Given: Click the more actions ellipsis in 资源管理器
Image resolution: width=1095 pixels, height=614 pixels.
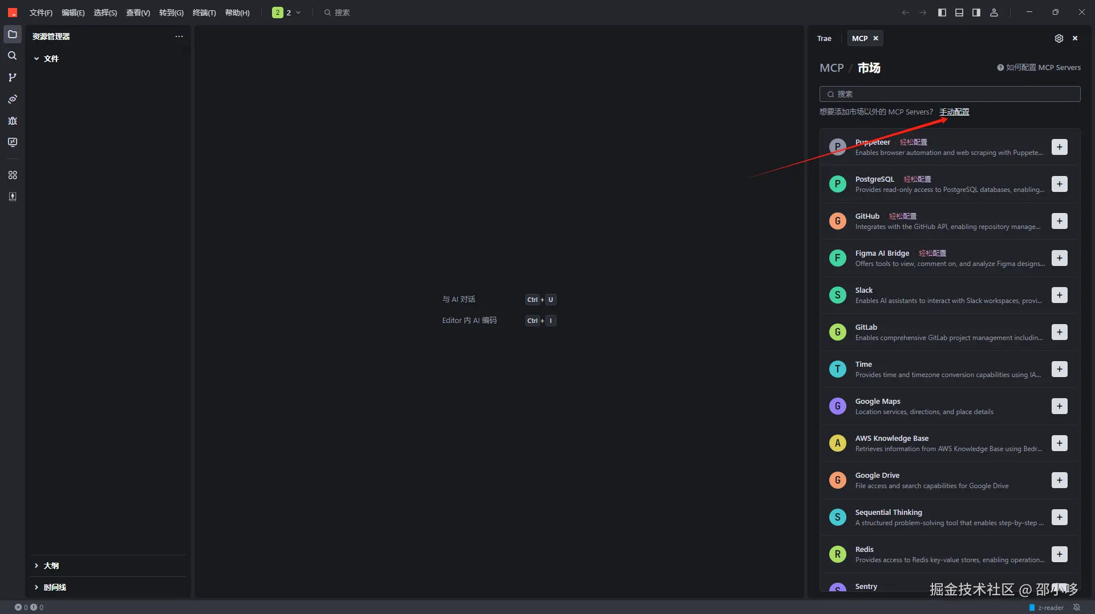Looking at the screenshot, I should 179,36.
